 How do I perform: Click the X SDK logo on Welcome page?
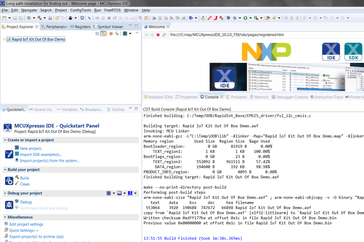(x=353, y=51)
